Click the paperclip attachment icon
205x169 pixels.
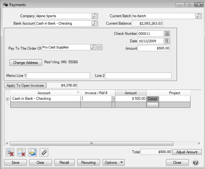pyautogui.click(x=44, y=152)
